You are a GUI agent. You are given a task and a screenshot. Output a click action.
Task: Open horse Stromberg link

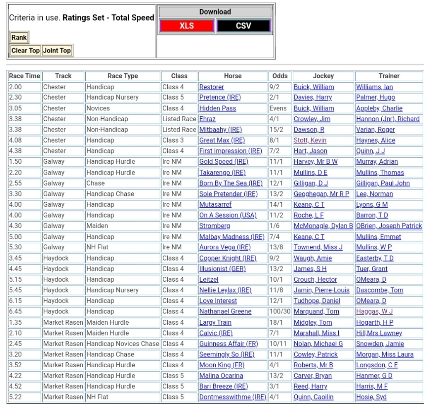[x=214, y=226]
